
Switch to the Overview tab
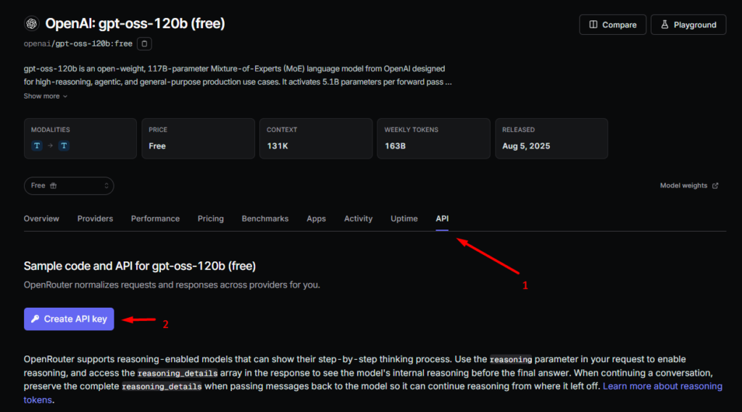pos(41,219)
